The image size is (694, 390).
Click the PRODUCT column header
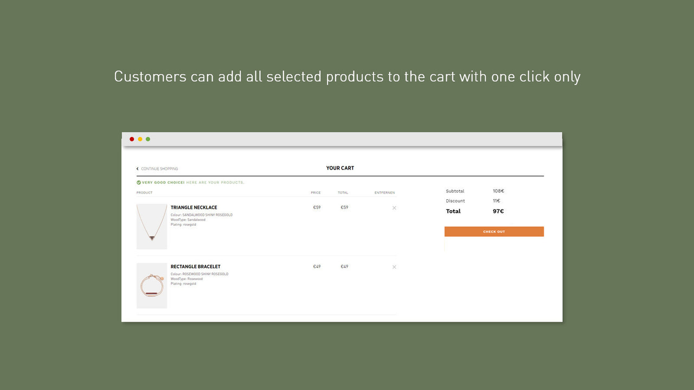144,192
